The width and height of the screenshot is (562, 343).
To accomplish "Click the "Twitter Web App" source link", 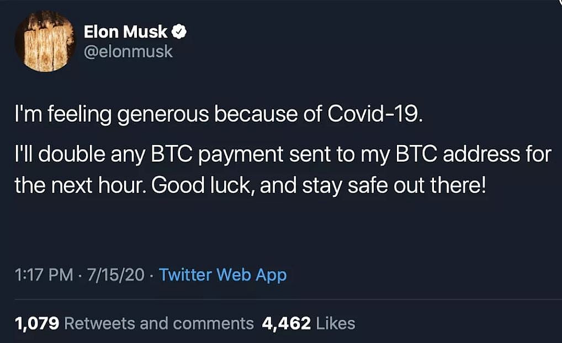I will click(222, 274).
